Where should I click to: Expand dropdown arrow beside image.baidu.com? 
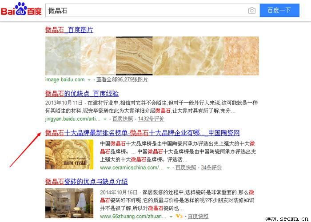[89, 80]
